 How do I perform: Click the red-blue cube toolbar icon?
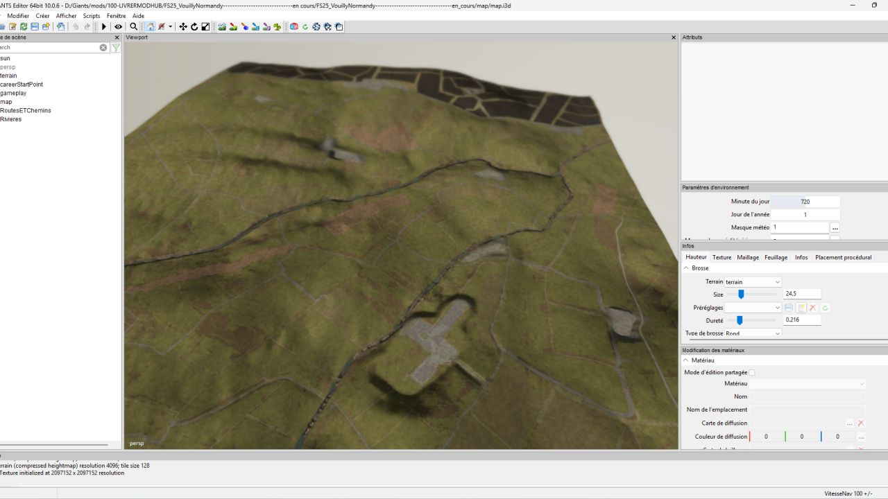293,26
